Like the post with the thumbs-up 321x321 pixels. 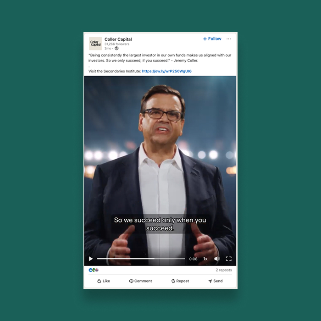point(104,281)
